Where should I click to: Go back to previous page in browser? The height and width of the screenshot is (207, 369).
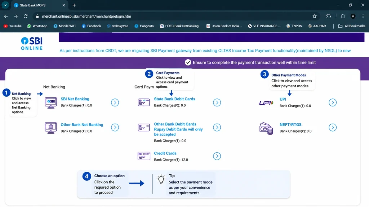click(x=6, y=16)
